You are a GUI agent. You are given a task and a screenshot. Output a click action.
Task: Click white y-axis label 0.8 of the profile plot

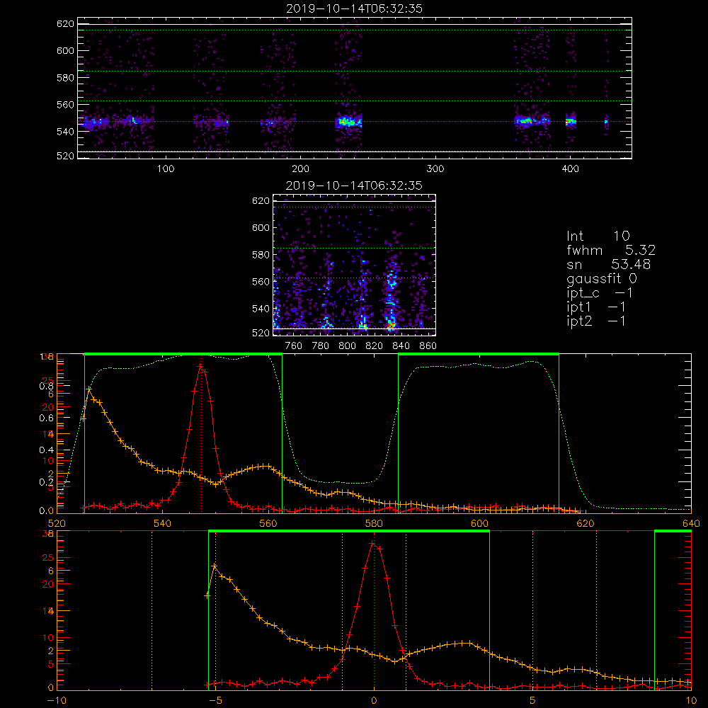47,386
